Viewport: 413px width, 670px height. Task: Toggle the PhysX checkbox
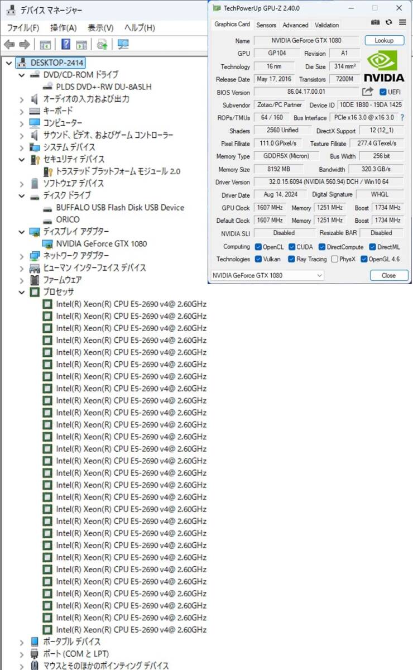click(x=334, y=259)
